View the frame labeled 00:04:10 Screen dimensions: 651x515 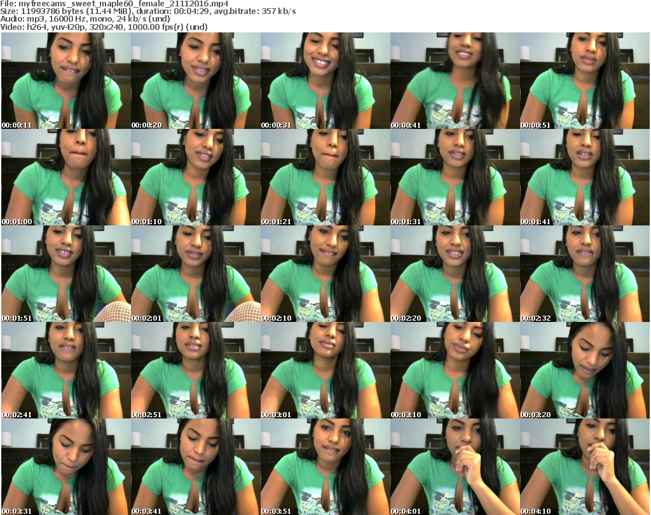pyautogui.click(x=585, y=467)
